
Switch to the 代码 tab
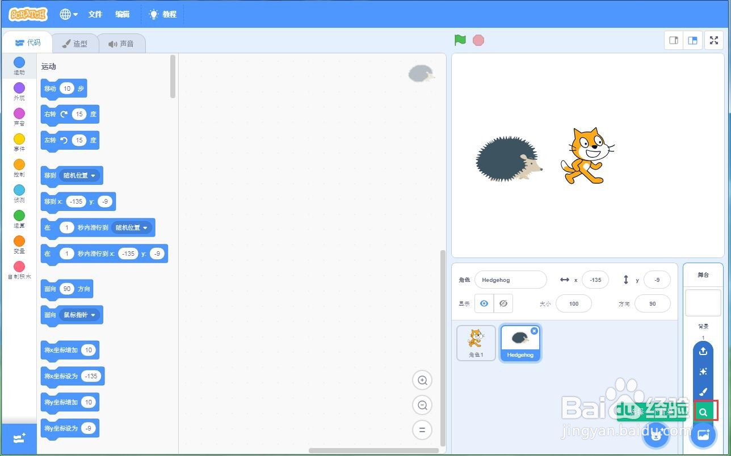point(27,43)
